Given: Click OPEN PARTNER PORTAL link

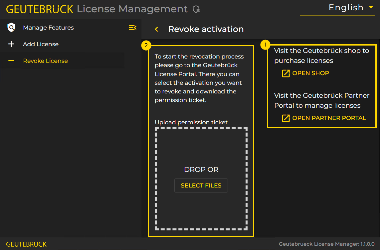Looking at the screenshot, I should (x=324, y=118).
